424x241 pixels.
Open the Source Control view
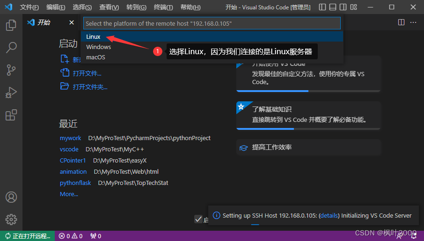[11, 70]
